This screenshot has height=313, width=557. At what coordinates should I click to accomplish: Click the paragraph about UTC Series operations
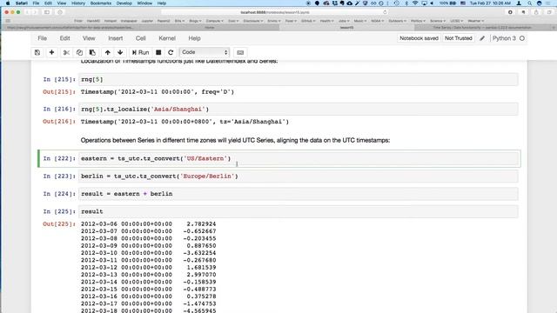coord(235,140)
